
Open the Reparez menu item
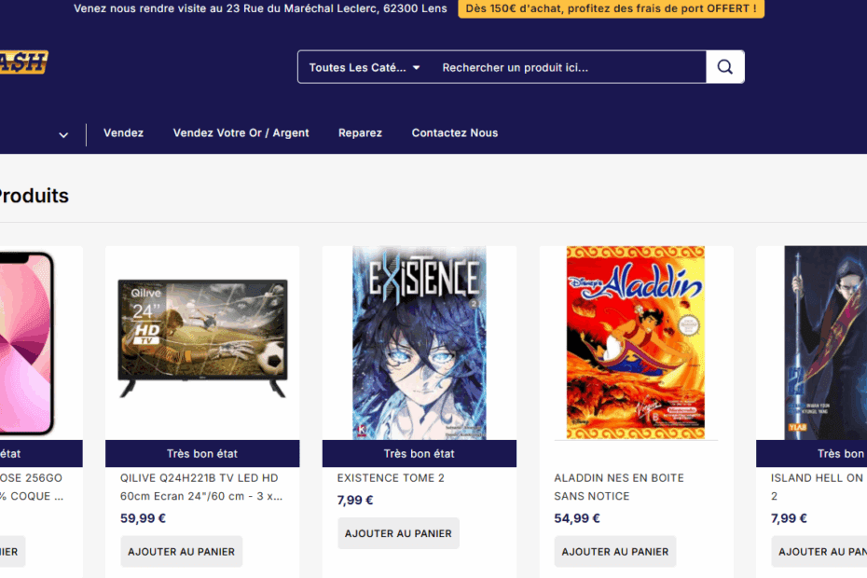click(x=360, y=132)
